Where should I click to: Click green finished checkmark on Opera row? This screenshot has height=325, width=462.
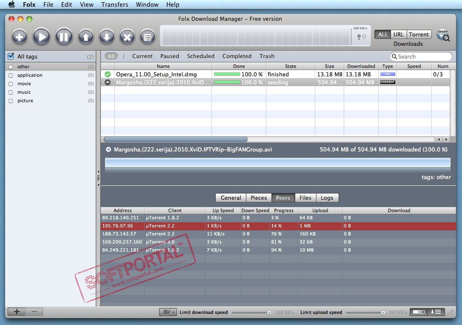[108, 74]
